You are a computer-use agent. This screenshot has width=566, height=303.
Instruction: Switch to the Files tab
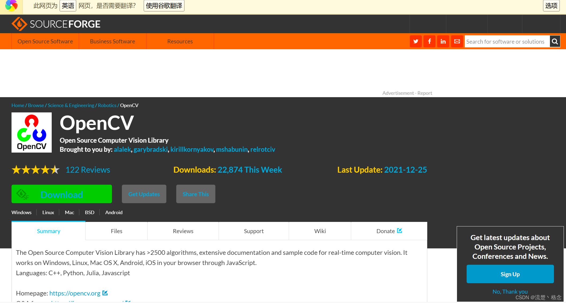pyautogui.click(x=117, y=231)
